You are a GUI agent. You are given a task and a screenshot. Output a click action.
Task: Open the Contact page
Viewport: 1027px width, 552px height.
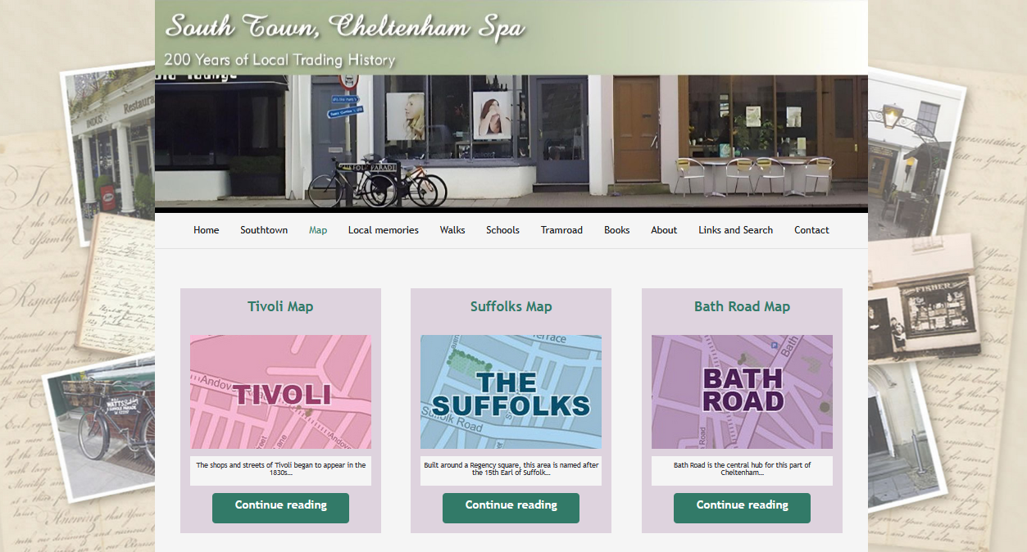pyautogui.click(x=811, y=230)
